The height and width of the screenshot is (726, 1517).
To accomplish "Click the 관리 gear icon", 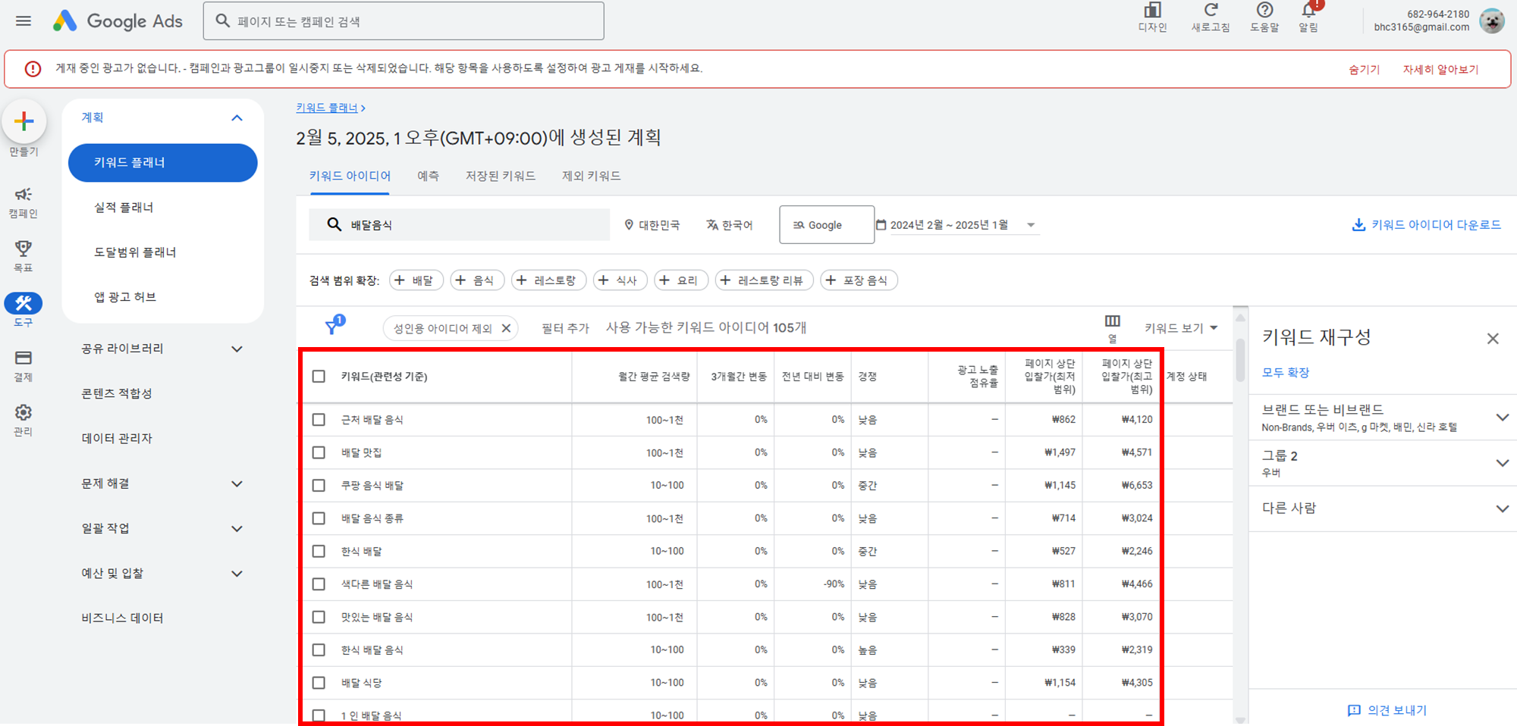I will pyautogui.click(x=24, y=413).
